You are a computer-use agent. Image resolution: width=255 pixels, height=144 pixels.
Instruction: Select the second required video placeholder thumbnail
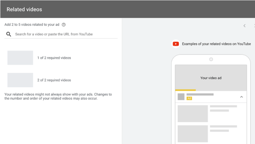tap(20, 80)
